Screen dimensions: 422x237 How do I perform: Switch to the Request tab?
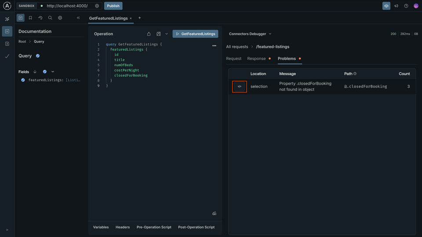click(233, 58)
